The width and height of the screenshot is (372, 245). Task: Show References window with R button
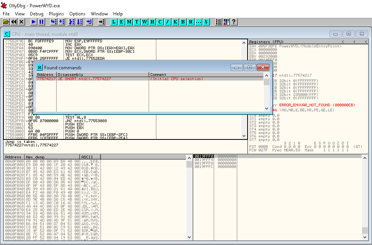pos(191,22)
